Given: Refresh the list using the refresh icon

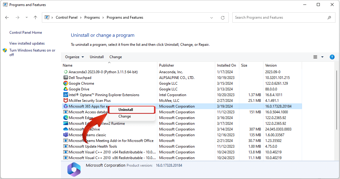Looking at the screenshot, I should [x=223, y=17].
